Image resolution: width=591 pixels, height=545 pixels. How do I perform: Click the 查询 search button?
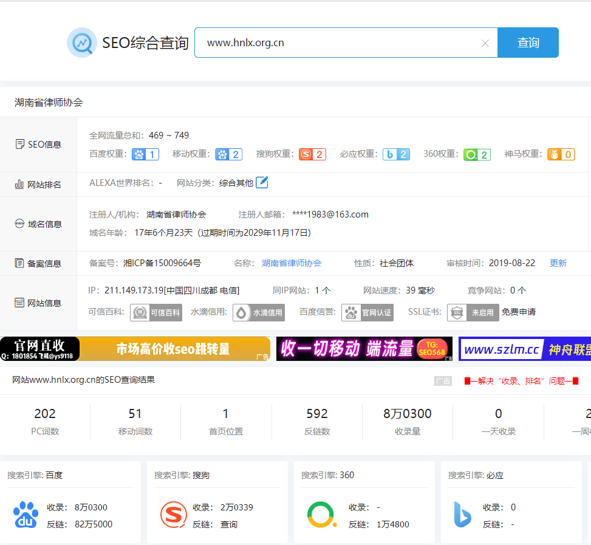point(528,43)
